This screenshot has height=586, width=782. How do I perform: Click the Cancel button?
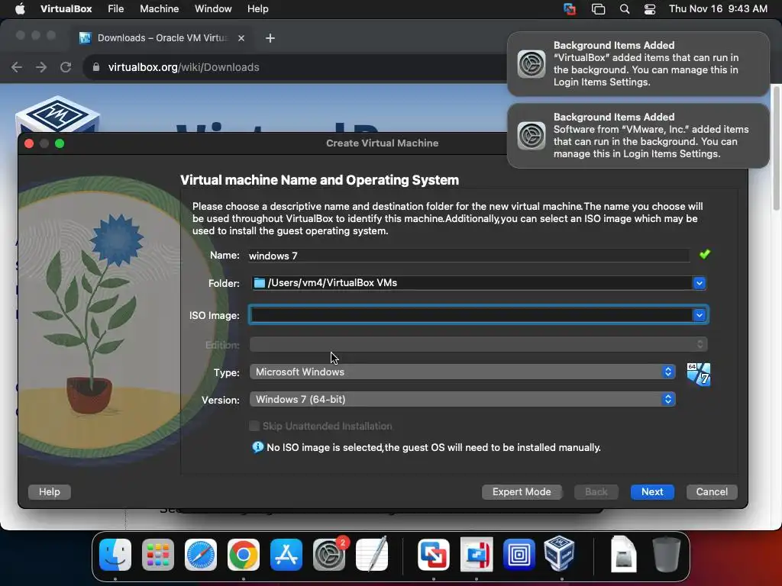(x=712, y=492)
